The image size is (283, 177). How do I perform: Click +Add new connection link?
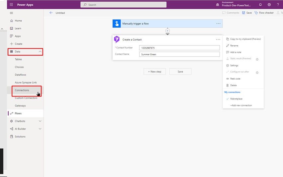tap(241, 105)
